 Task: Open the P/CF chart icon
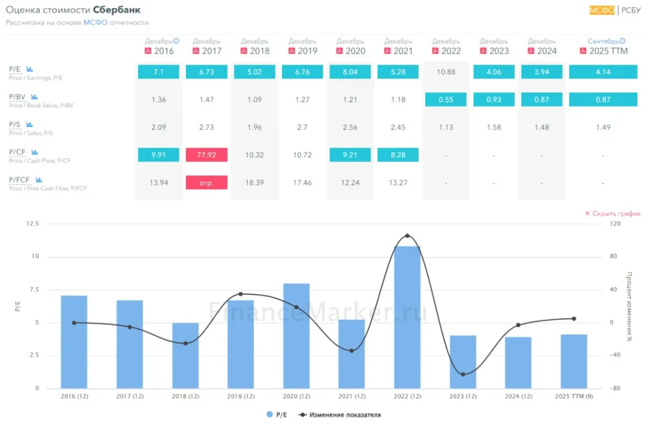(35, 152)
